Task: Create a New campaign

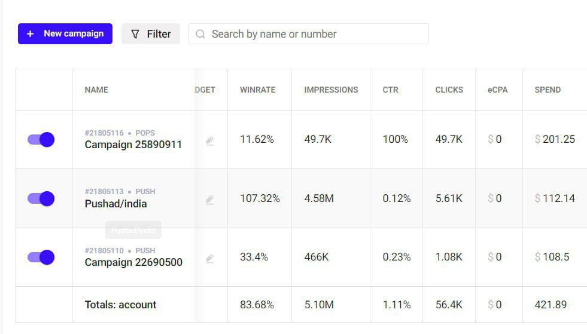Action: [x=65, y=34]
